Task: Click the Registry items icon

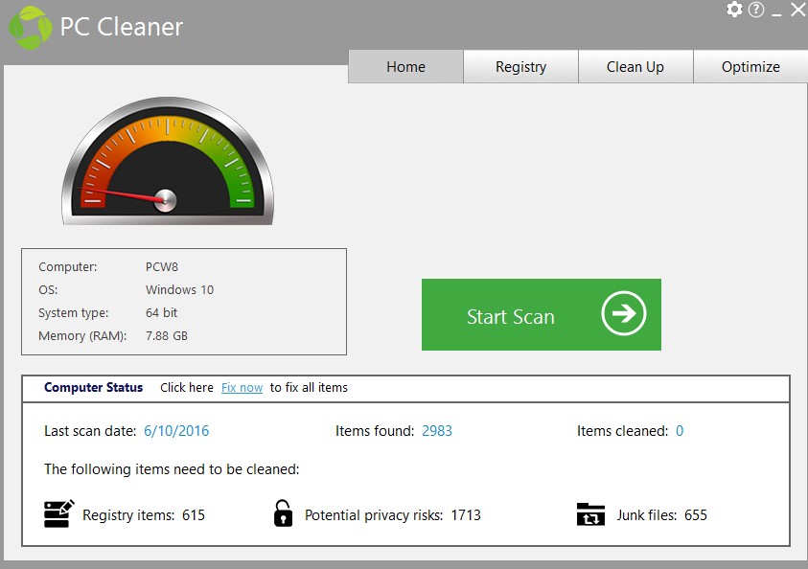Action: pyautogui.click(x=58, y=513)
